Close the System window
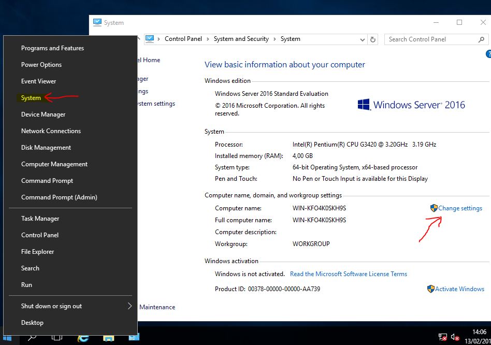The image size is (491, 345). pyautogui.click(x=483, y=23)
